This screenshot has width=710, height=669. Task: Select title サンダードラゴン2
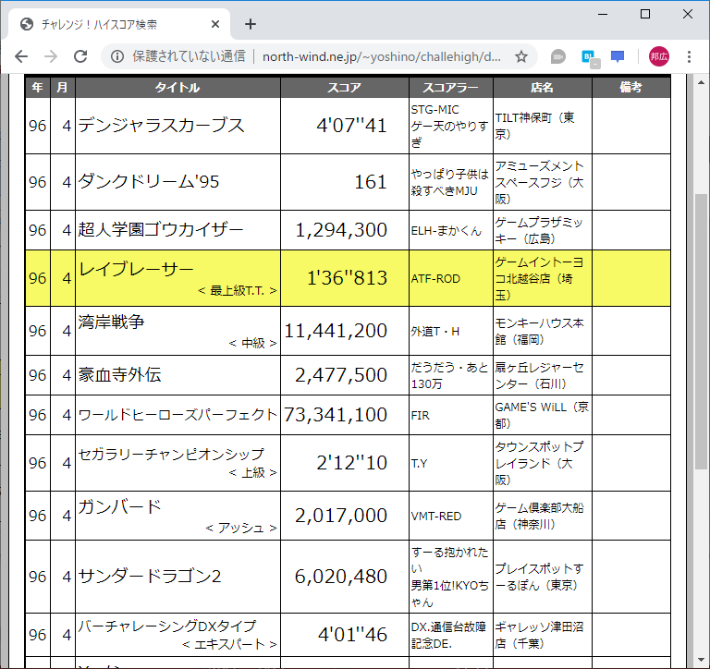click(150, 577)
